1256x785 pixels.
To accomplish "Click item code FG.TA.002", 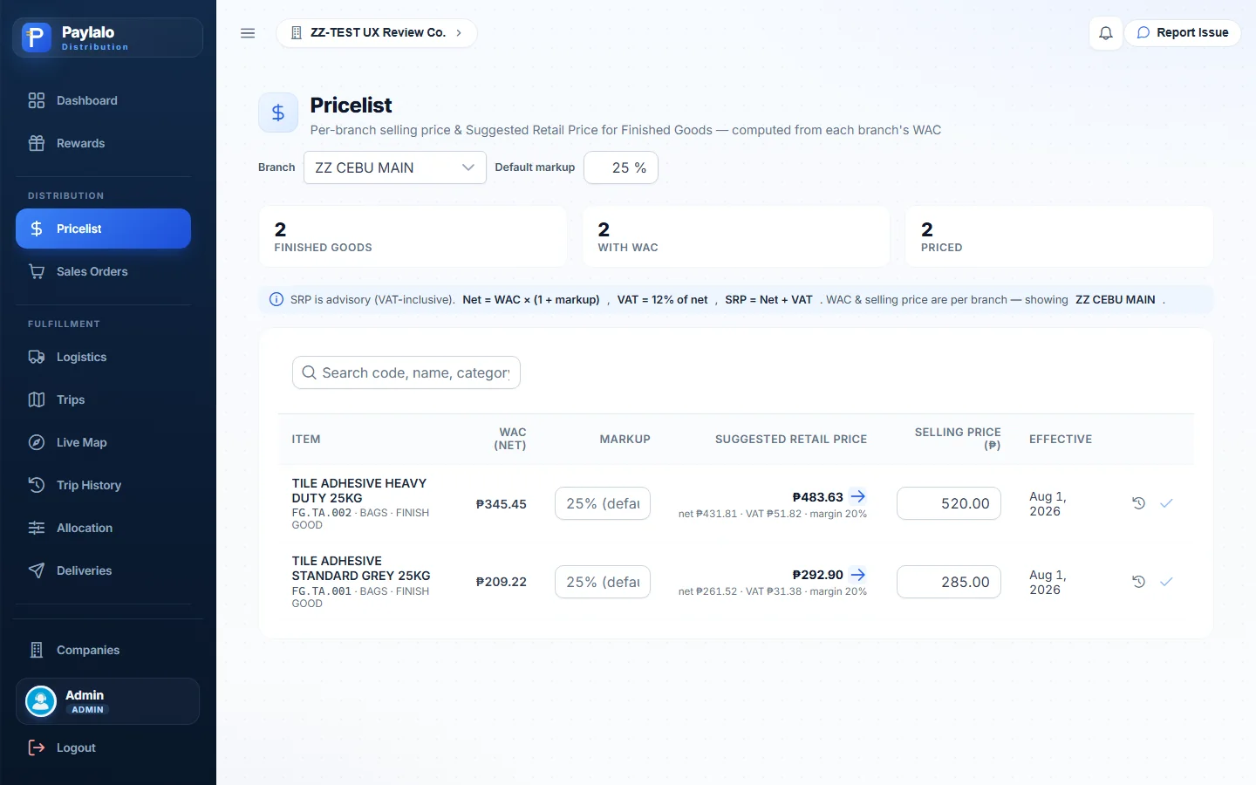I will point(321,513).
